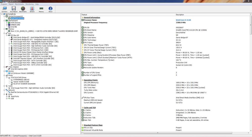Click the Audio speaker icon
The width and height of the screenshot is (252, 137).
tap(7, 86)
